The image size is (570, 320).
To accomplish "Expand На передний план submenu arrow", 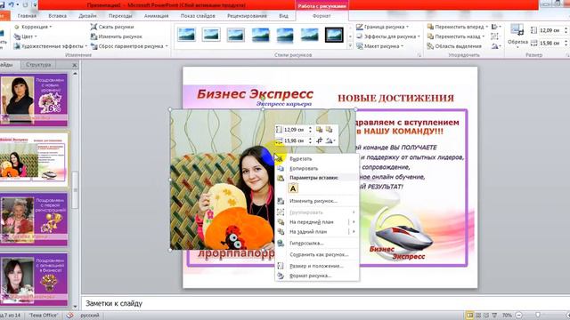I will [x=354, y=222].
